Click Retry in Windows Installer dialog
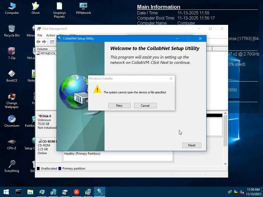Screen dimensions: 263x197 coord(119,105)
